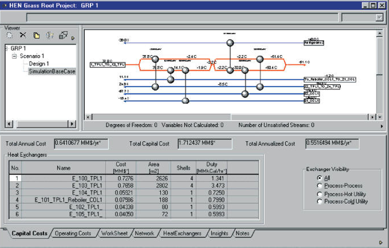Open the HeatExchangers tab
The height and width of the screenshot is (248, 389).
pos(182,234)
